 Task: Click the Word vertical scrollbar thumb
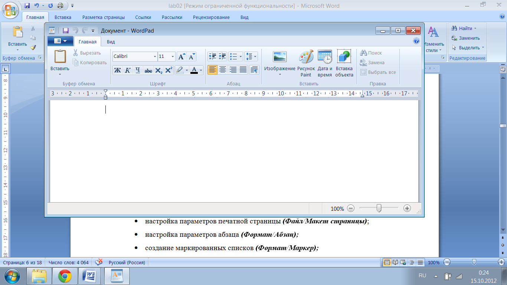coord(503,126)
